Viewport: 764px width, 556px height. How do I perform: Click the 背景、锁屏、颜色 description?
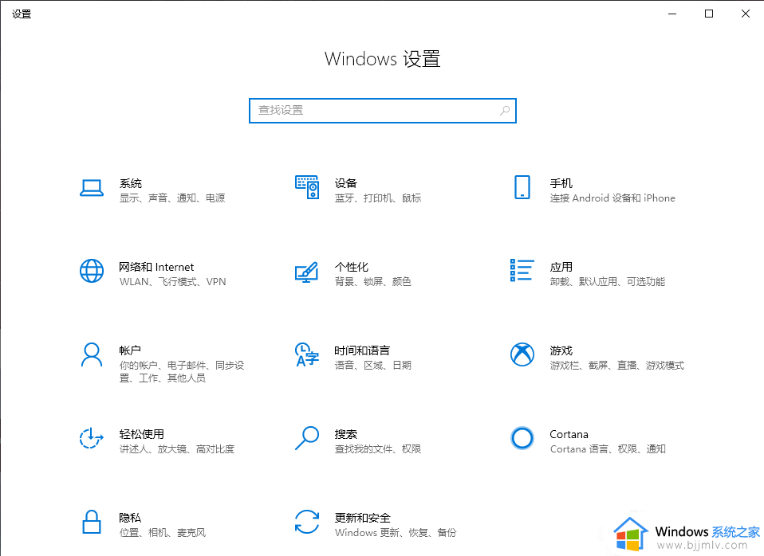click(x=373, y=282)
